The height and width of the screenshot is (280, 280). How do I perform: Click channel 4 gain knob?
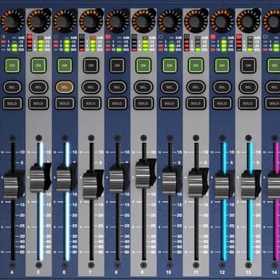pos(12,21)
